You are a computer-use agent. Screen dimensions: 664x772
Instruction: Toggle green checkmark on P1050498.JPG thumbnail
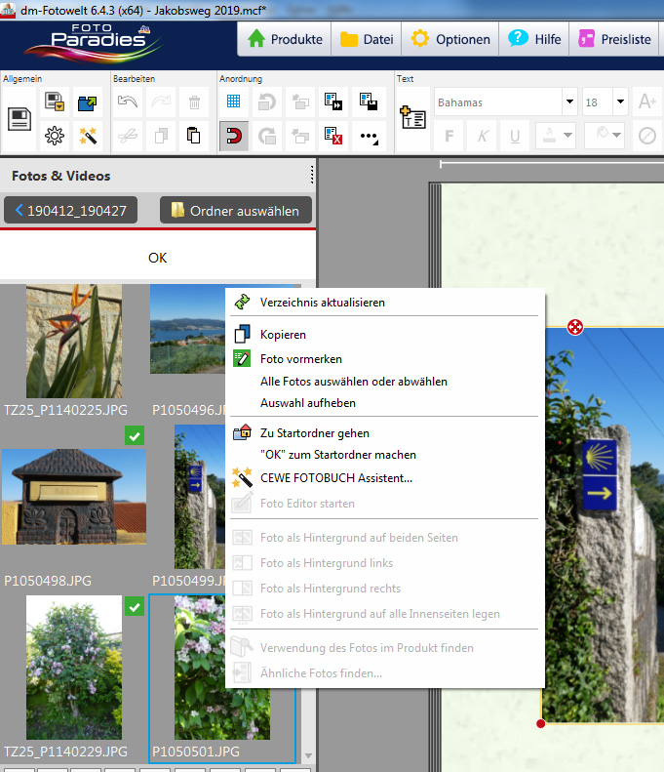[135, 436]
